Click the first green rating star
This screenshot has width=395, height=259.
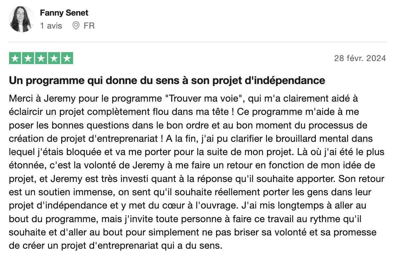tap(15, 58)
